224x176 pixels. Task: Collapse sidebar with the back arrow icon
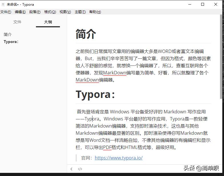point(71,169)
